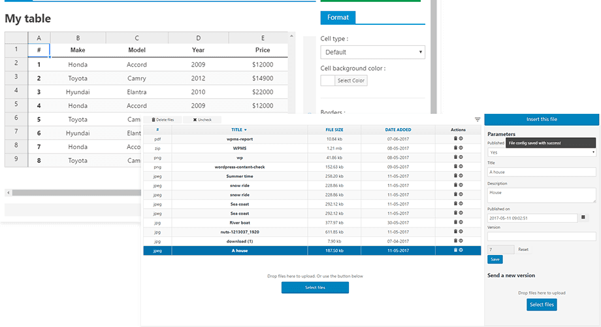Sort file list by DATE ADDED column
Image resolution: width=601 pixels, height=327 pixels.
pos(398,129)
